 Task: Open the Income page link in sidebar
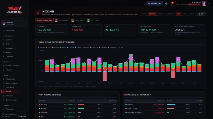click(14, 91)
